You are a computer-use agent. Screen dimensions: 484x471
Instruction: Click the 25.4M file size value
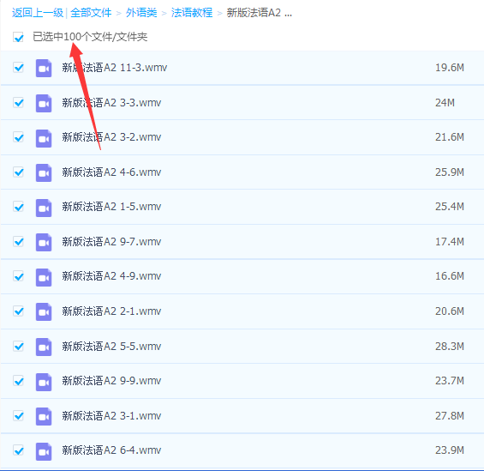(450, 207)
